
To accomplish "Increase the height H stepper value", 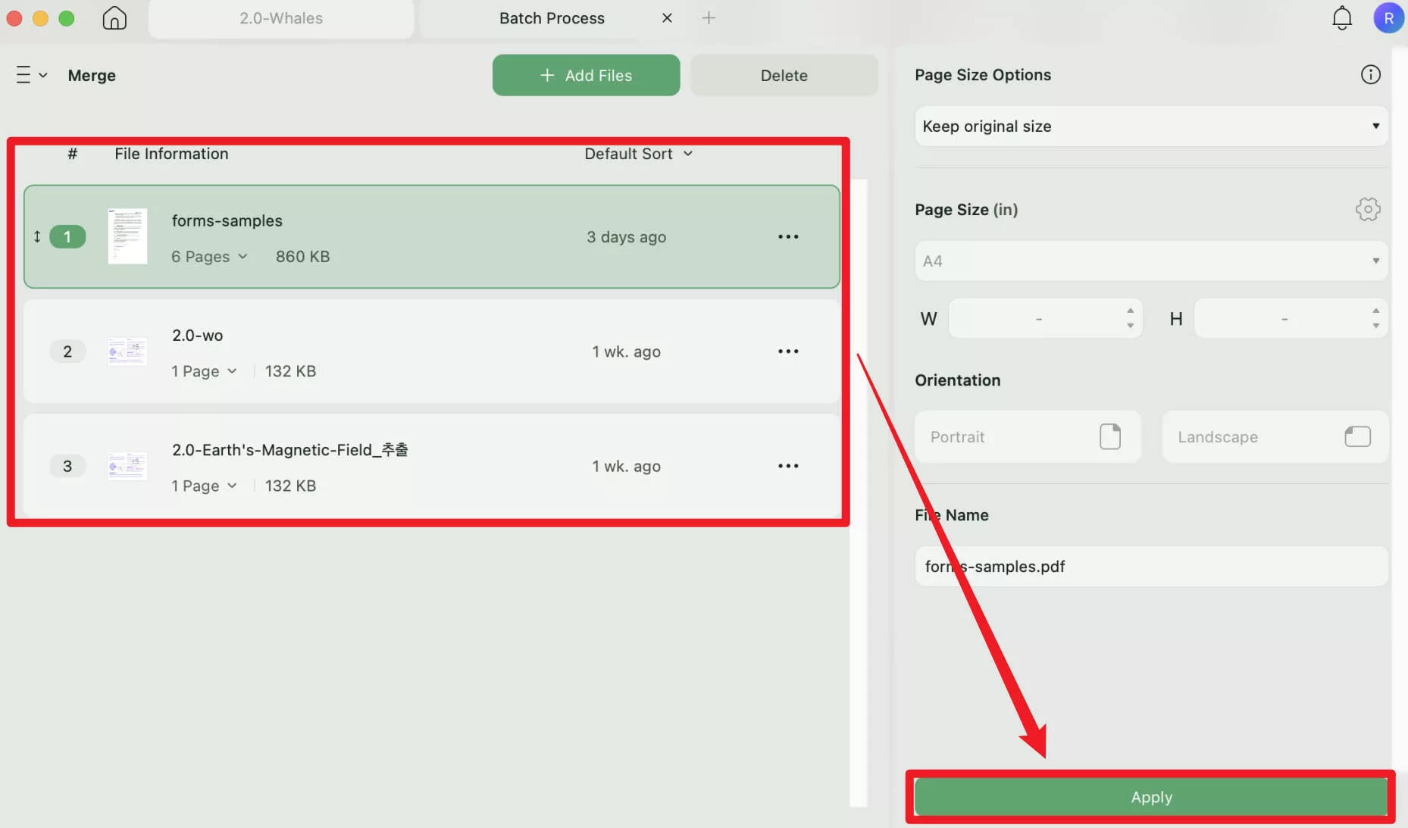I will (1375, 311).
